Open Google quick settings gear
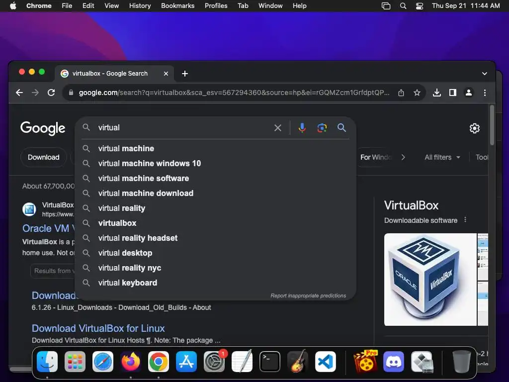Screen dimensions: 509x382 475,128
